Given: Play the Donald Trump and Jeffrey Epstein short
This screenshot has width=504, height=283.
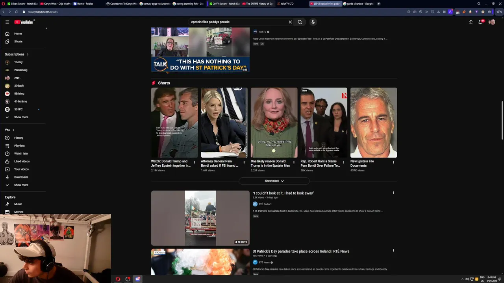Looking at the screenshot, I should pos(174,123).
